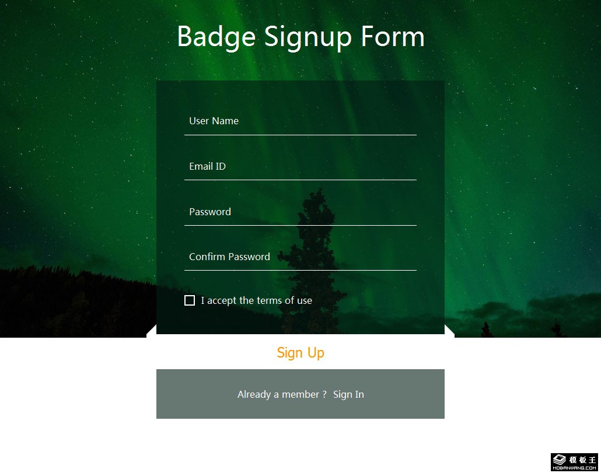This screenshot has height=473, width=601.
Task: Open the Sign In link
Action: pos(348,395)
